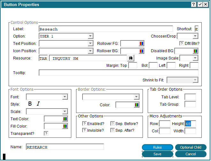Expand the Chooser/Drop dropdown

[195, 36]
